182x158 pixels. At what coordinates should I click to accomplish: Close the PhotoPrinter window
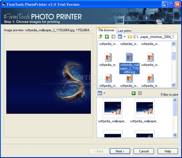(x=178, y=4)
